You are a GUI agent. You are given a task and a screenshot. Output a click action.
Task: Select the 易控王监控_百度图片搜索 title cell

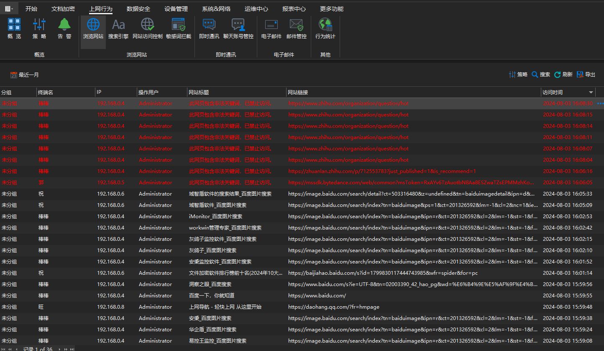[x=237, y=341]
